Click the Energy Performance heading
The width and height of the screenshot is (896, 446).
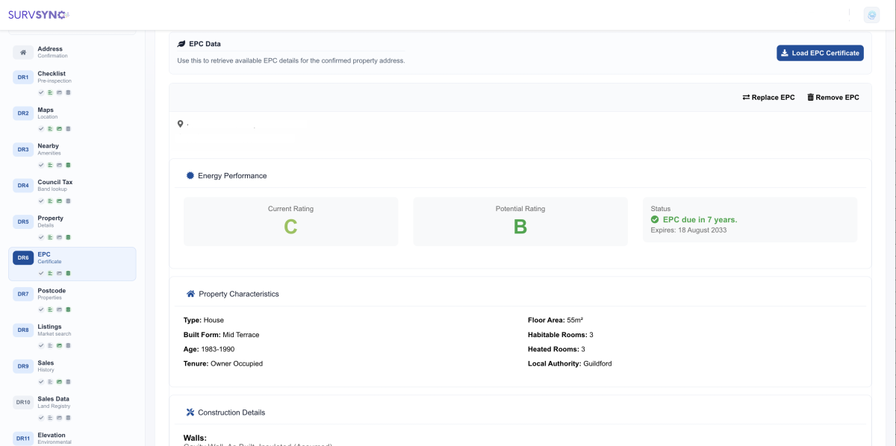(x=226, y=176)
